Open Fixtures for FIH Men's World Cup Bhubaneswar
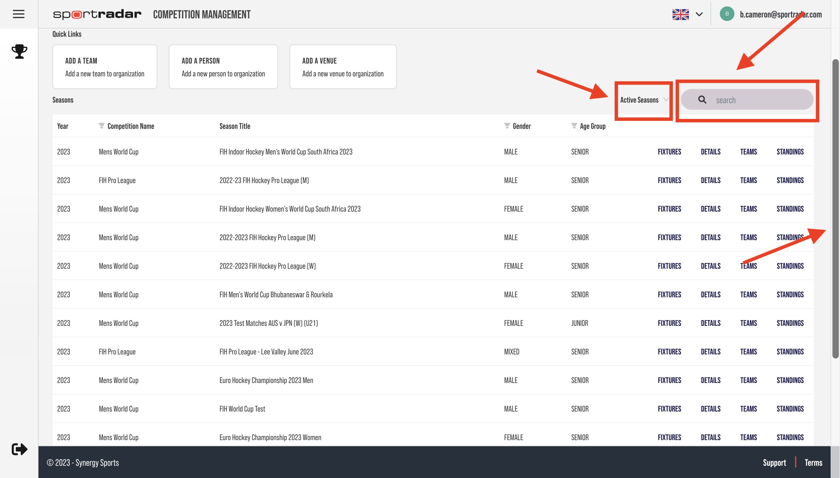This screenshot has width=840, height=478. 669,294
